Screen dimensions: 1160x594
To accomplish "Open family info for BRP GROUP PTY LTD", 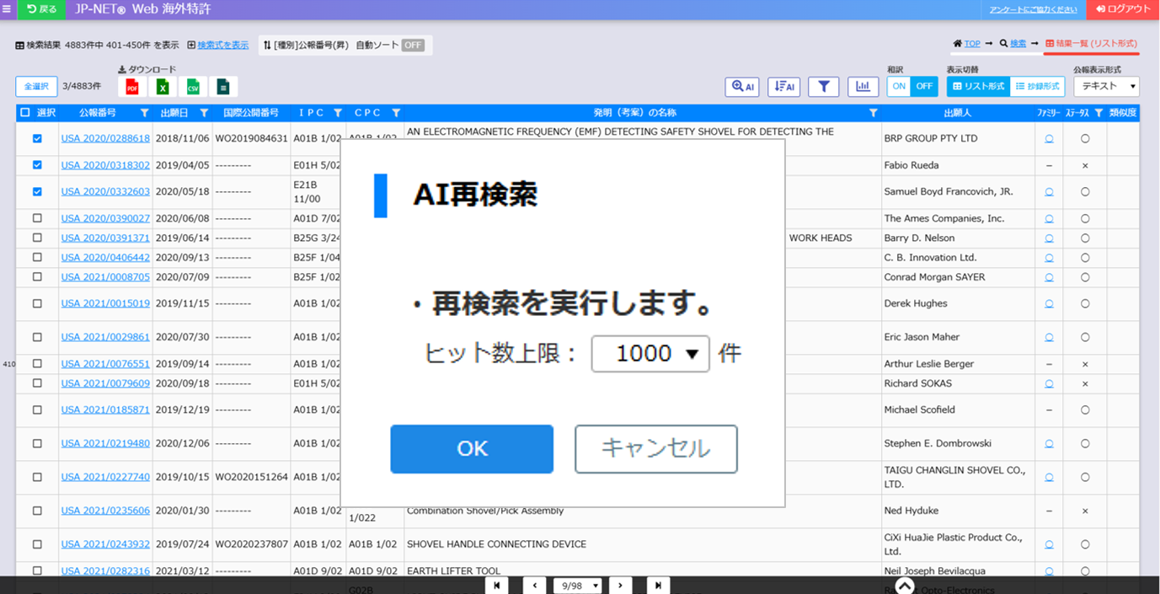I will (x=1049, y=138).
